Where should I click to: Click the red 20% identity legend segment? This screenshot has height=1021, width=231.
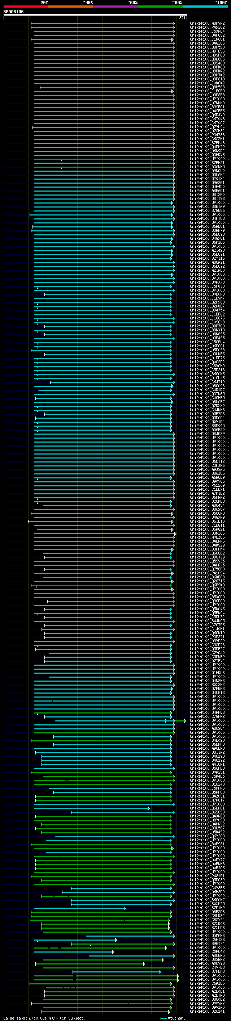[x=26, y=7]
